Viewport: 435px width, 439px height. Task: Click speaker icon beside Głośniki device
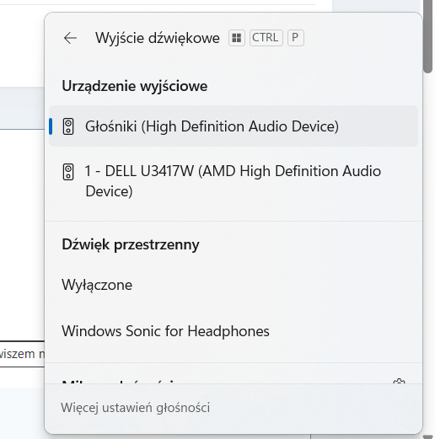click(x=68, y=126)
